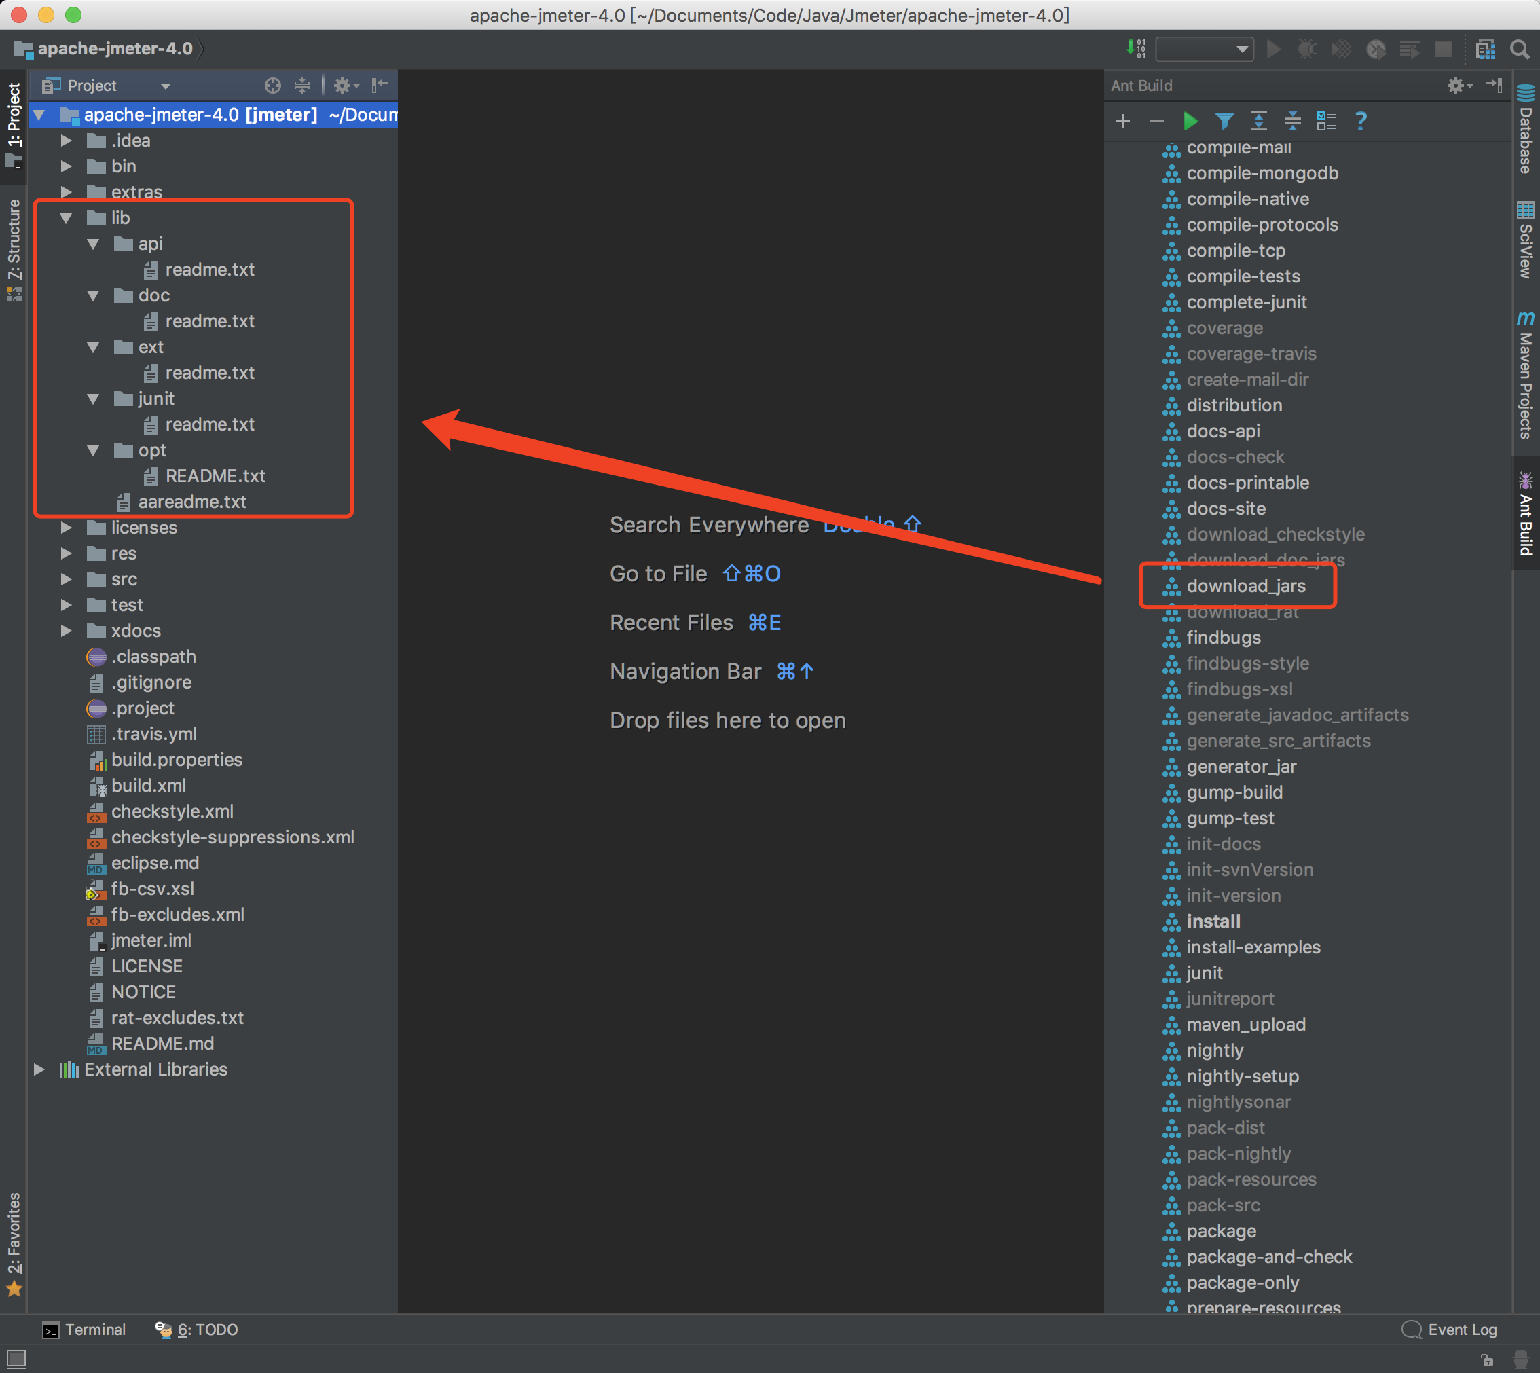Image resolution: width=1540 pixels, height=1373 pixels.
Task: Open the run configuration dropdown
Action: (1205, 49)
